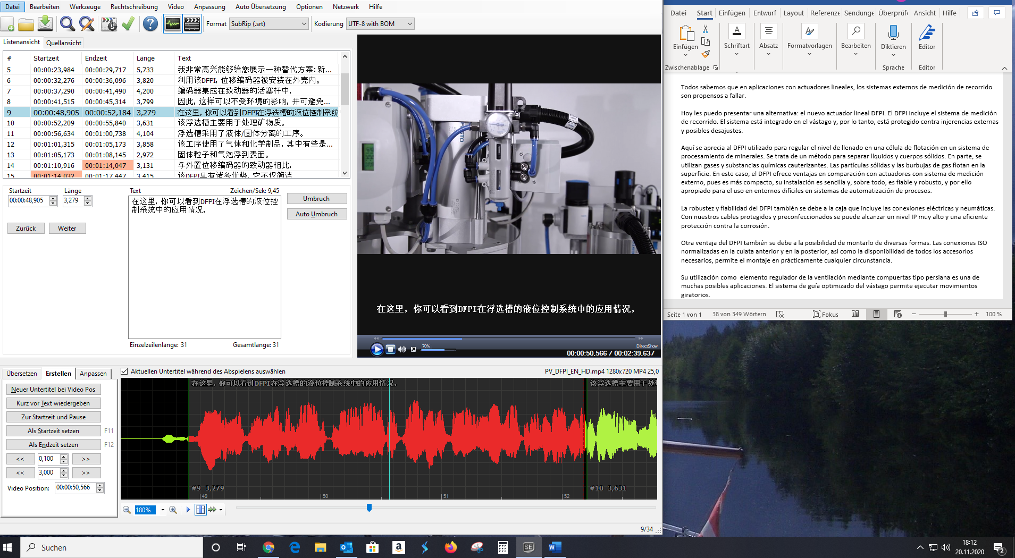Viewport: 1015px width, 558px height.
Task: Select subtitle row 12 in the list
Action: tap(171, 144)
